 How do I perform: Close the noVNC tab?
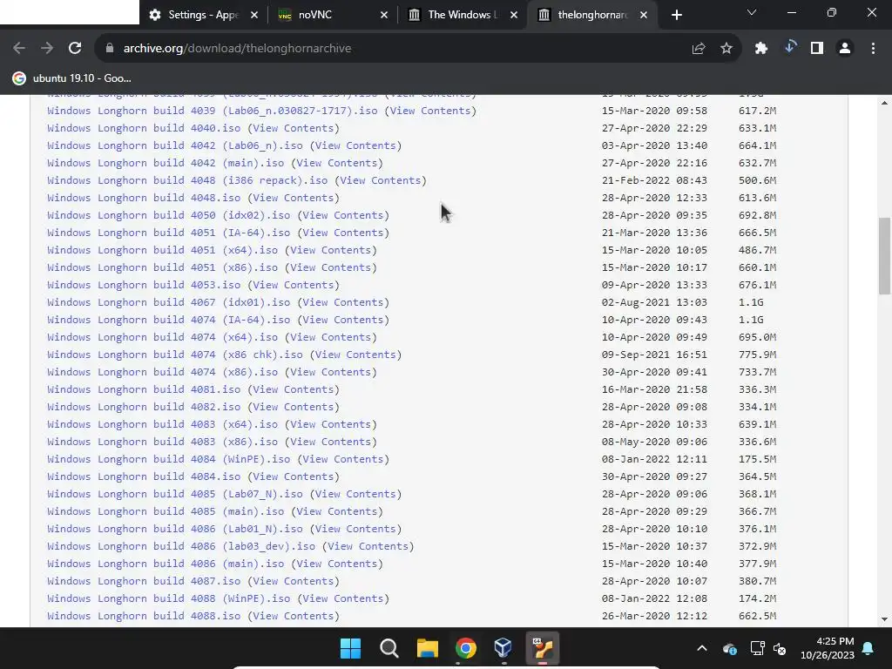(384, 15)
